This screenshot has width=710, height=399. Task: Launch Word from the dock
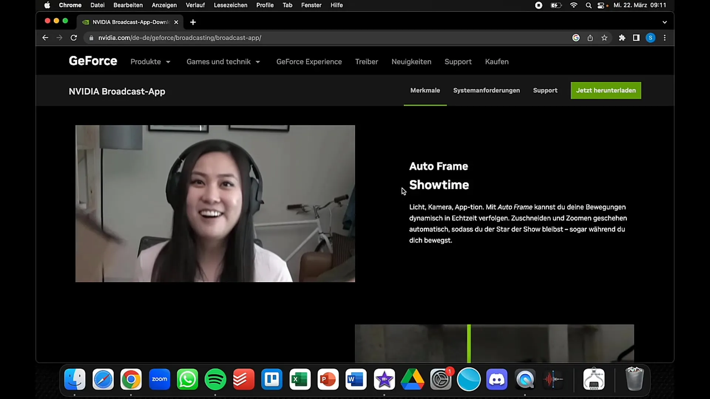coord(356,379)
